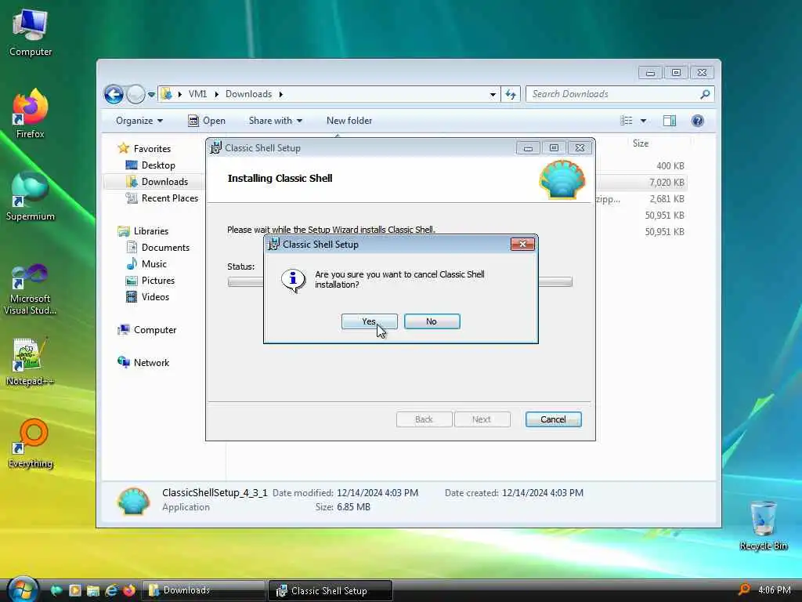Go back in Downloads explorer window

coord(114,94)
